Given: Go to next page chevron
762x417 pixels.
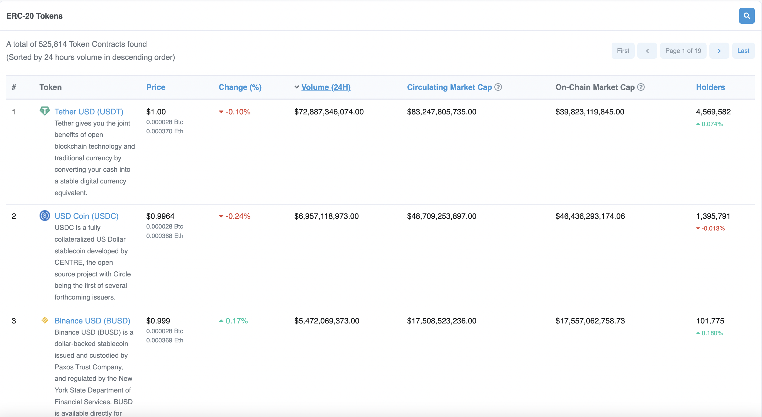Looking at the screenshot, I should (719, 51).
